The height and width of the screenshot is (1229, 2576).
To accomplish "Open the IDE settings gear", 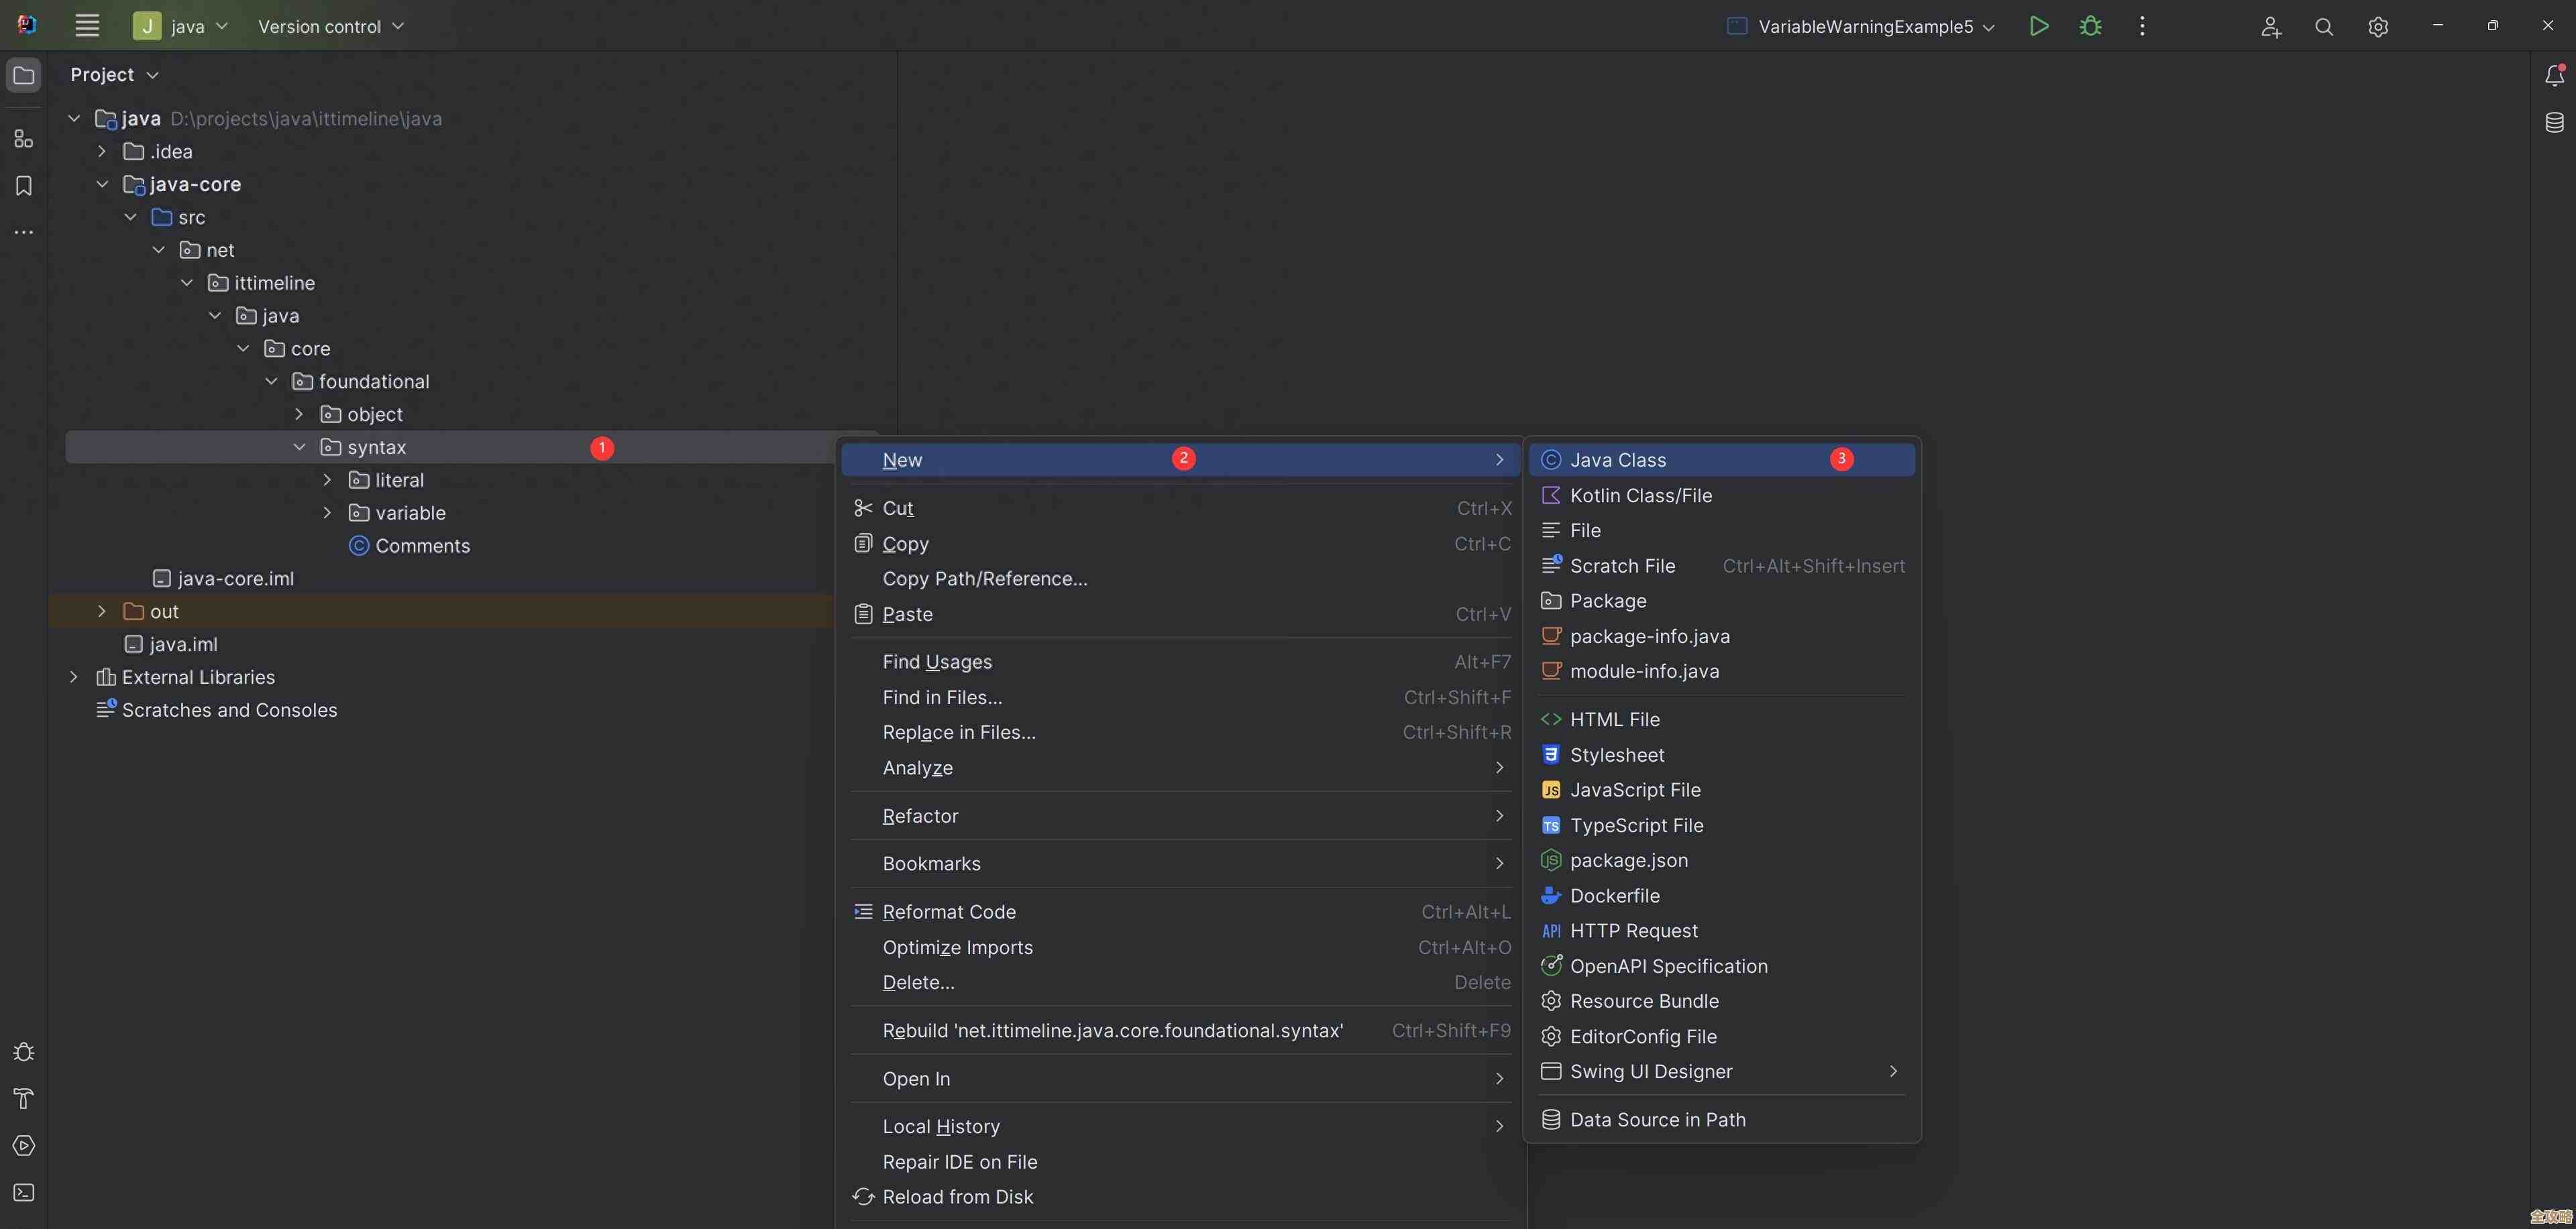I will [2377, 27].
